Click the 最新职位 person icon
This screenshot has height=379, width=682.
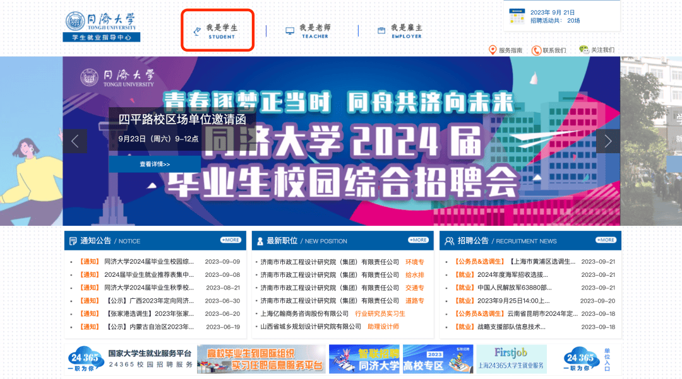[x=261, y=240]
